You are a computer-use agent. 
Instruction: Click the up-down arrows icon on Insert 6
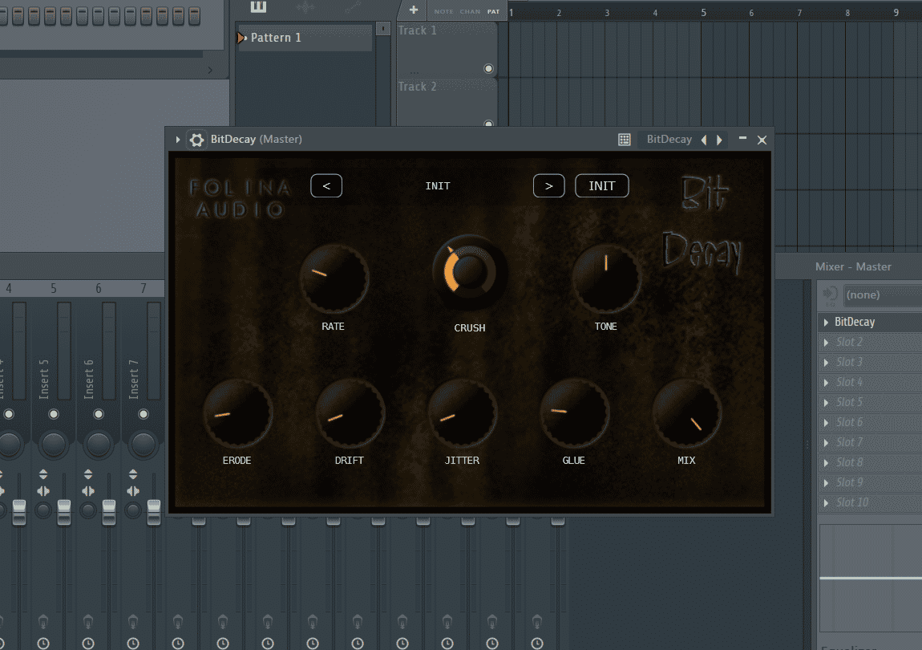click(x=88, y=474)
